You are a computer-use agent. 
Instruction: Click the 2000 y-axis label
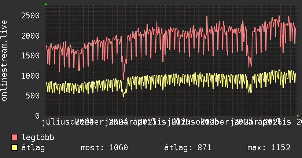pos(30,36)
